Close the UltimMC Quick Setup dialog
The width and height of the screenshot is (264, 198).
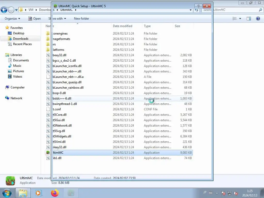[x=207, y=6]
